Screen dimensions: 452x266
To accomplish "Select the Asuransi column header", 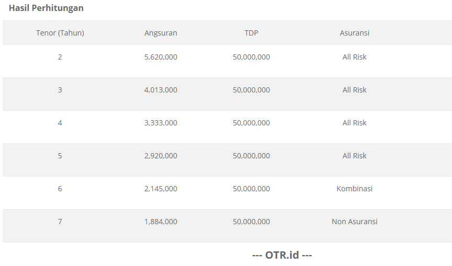I will click(x=355, y=33).
